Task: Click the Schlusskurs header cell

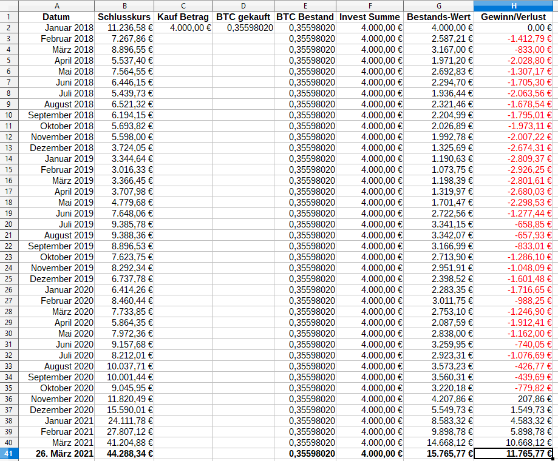Action: (124, 17)
